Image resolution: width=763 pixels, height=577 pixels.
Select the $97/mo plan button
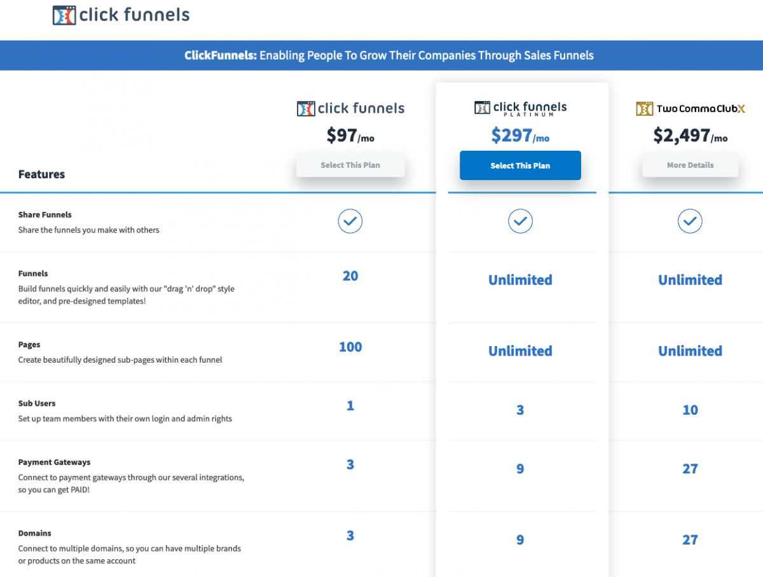[350, 165]
